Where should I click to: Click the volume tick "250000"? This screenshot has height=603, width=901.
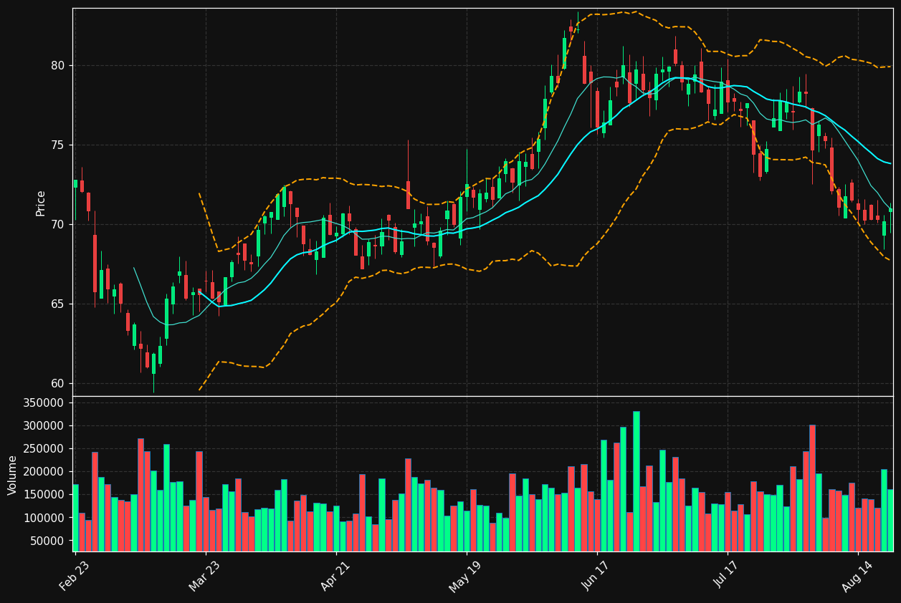click(x=44, y=449)
